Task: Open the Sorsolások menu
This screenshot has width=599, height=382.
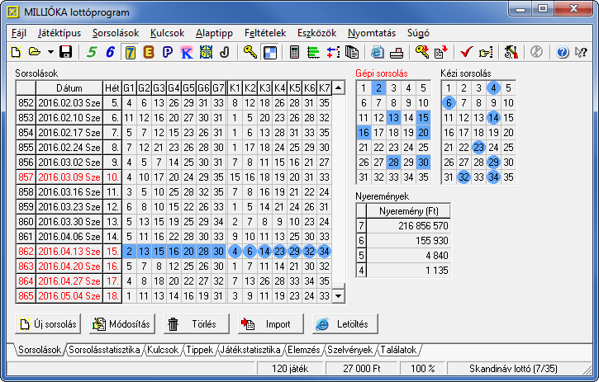Action: click(116, 33)
